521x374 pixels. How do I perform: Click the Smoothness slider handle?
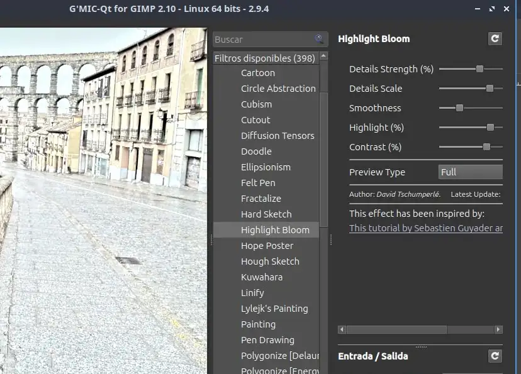click(459, 108)
